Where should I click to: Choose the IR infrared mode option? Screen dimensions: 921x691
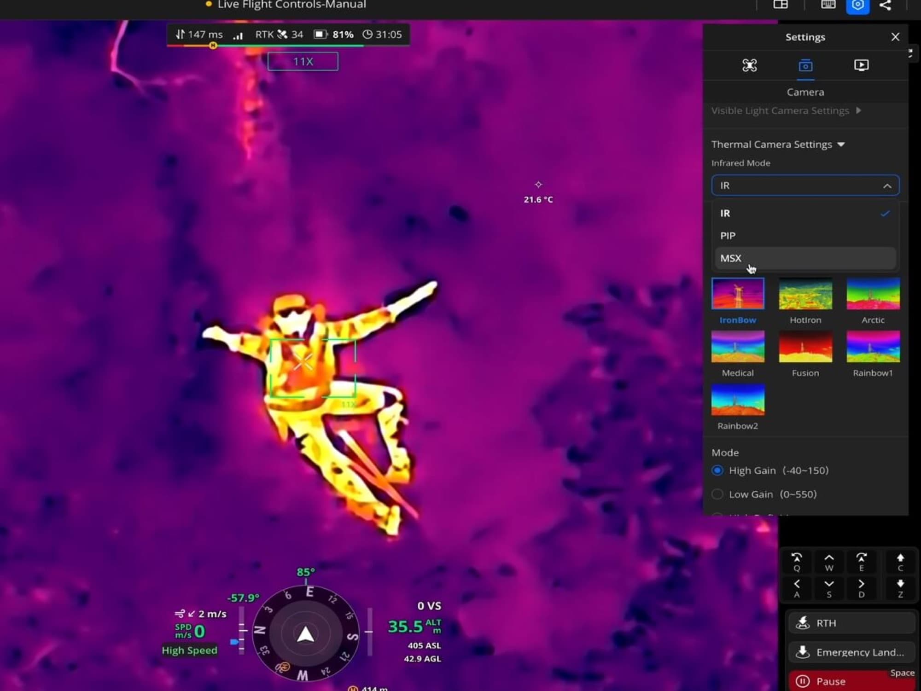pos(805,213)
